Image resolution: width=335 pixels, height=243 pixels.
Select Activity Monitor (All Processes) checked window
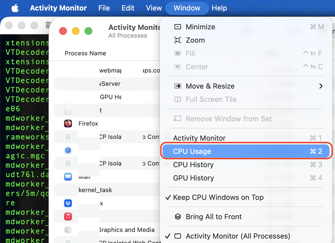[238, 236]
